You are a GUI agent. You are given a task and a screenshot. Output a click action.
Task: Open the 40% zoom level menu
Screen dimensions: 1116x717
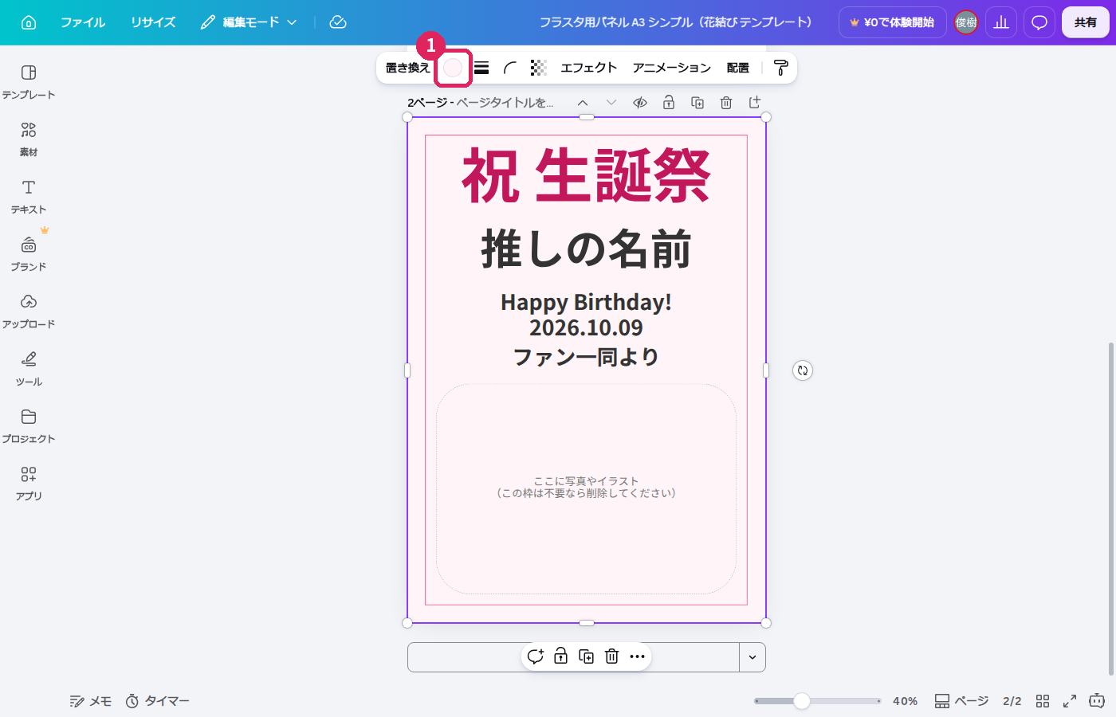(x=905, y=701)
